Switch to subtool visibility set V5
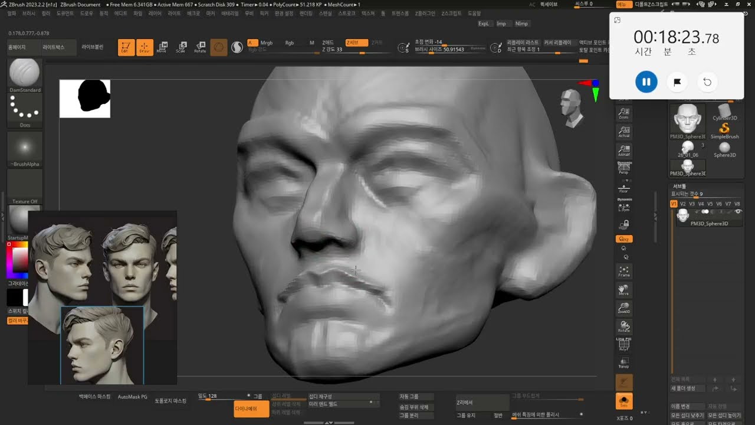This screenshot has height=425, width=755. click(710, 204)
